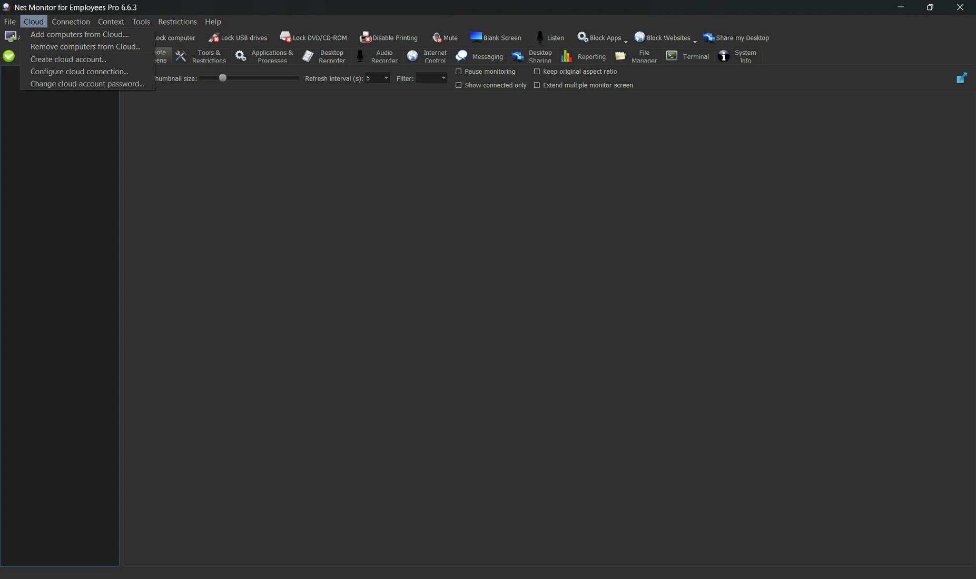Open Messaging tab
976x579 pixels.
(479, 56)
